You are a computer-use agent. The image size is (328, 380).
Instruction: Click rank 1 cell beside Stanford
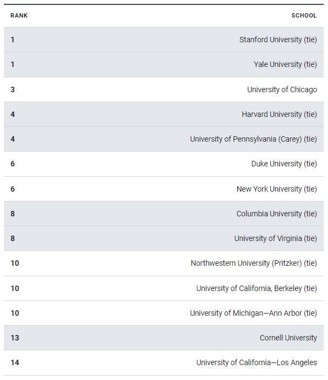(x=13, y=40)
